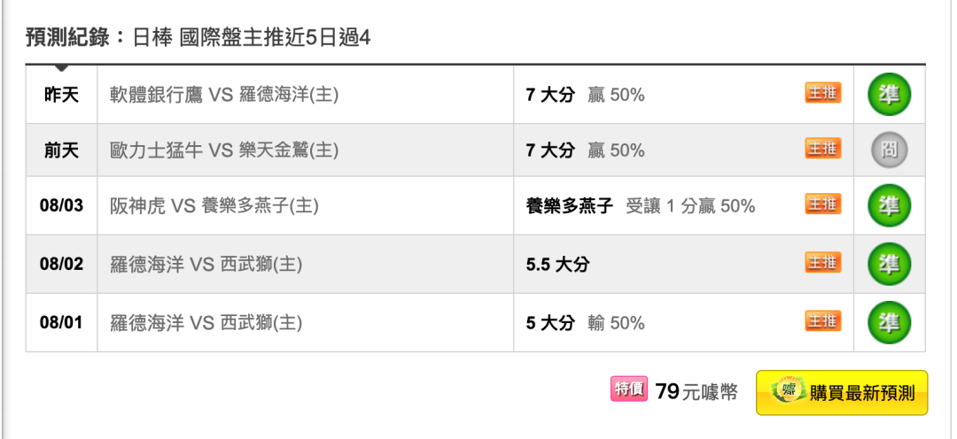957x439 pixels.
Task: Click green 準 icon for 08/02 prediction
Action: (890, 264)
